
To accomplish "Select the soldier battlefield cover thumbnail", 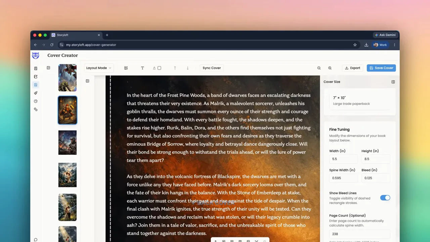I will click(x=68, y=143).
